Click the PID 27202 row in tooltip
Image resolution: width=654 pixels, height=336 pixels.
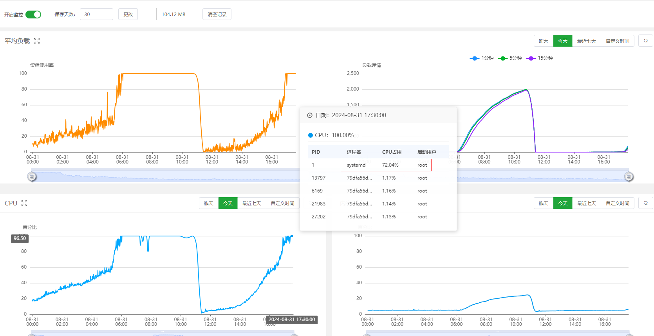(x=378, y=217)
